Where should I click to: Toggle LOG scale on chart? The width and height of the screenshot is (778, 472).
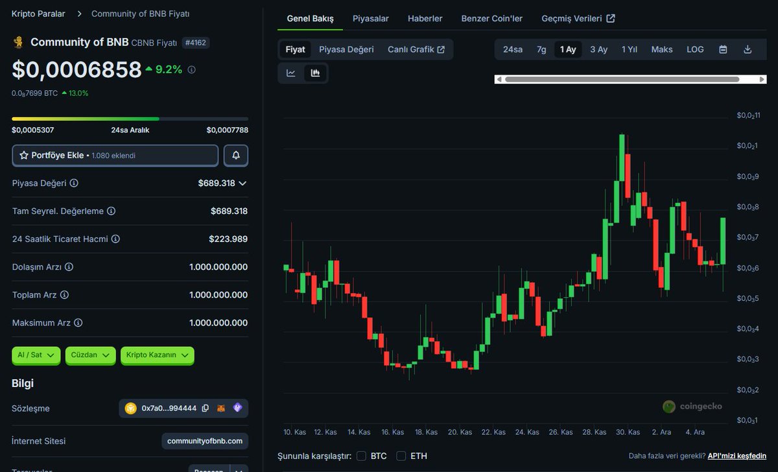695,49
